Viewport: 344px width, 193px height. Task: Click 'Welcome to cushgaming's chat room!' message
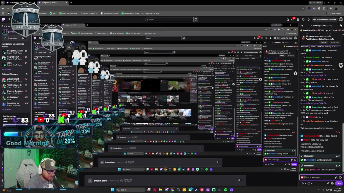pos(317,128)
